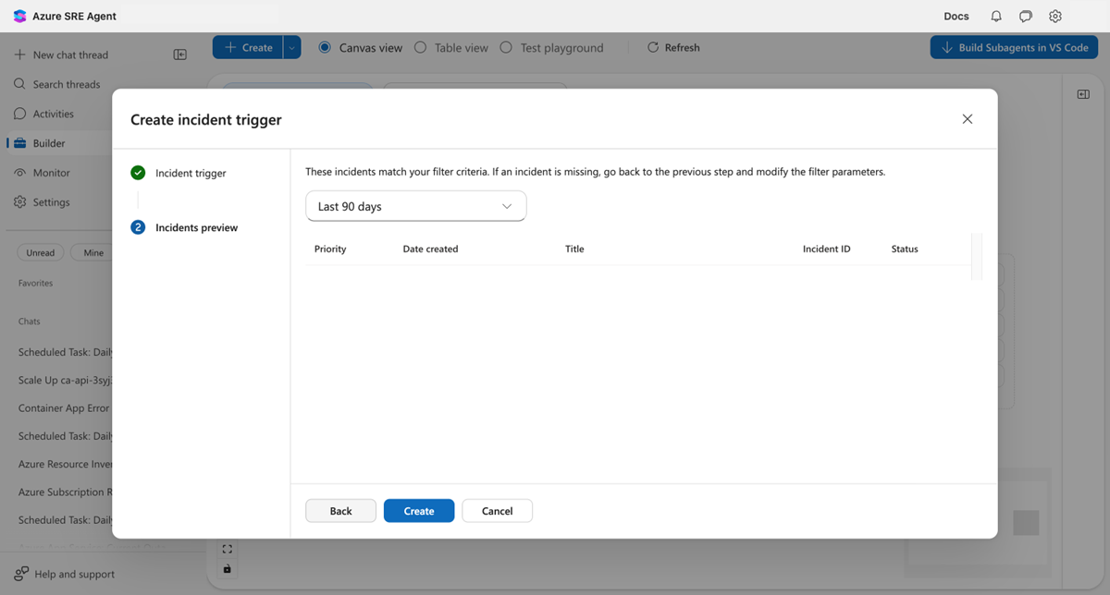Open the Docs menu item

point(956,16)
